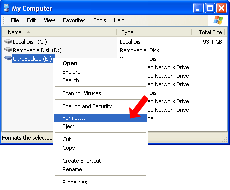Select Format... in the context menu
This screenshot has height=190, width=230.
[x=100, y=118]
